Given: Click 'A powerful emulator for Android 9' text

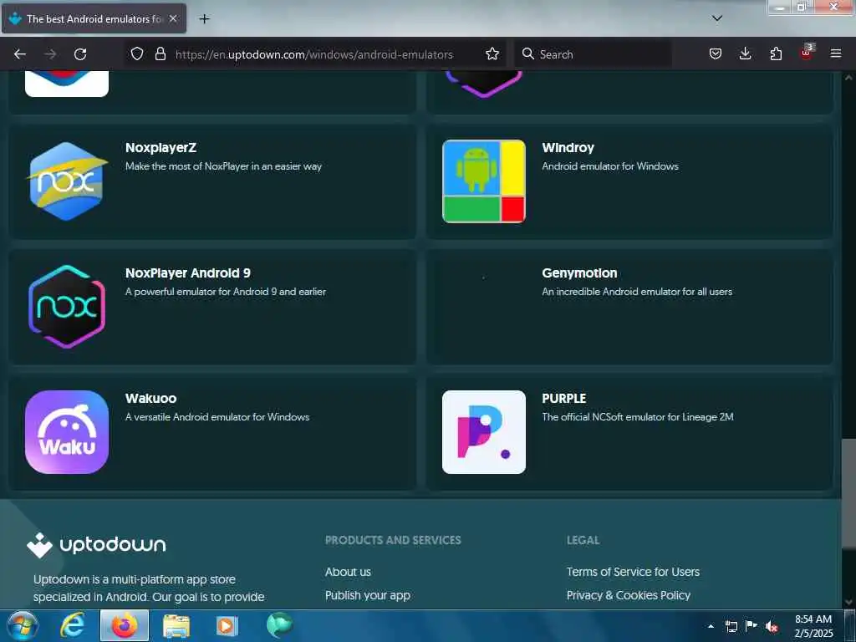Looking at the screenshot, I should pyautogui.click(x=226, y=292).
